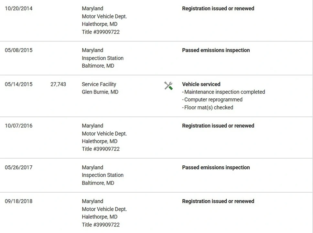The height and width of the screenshot is (233, 313).
Task: Select the 10/20/2014 date entry
Action: pos(18,9)
